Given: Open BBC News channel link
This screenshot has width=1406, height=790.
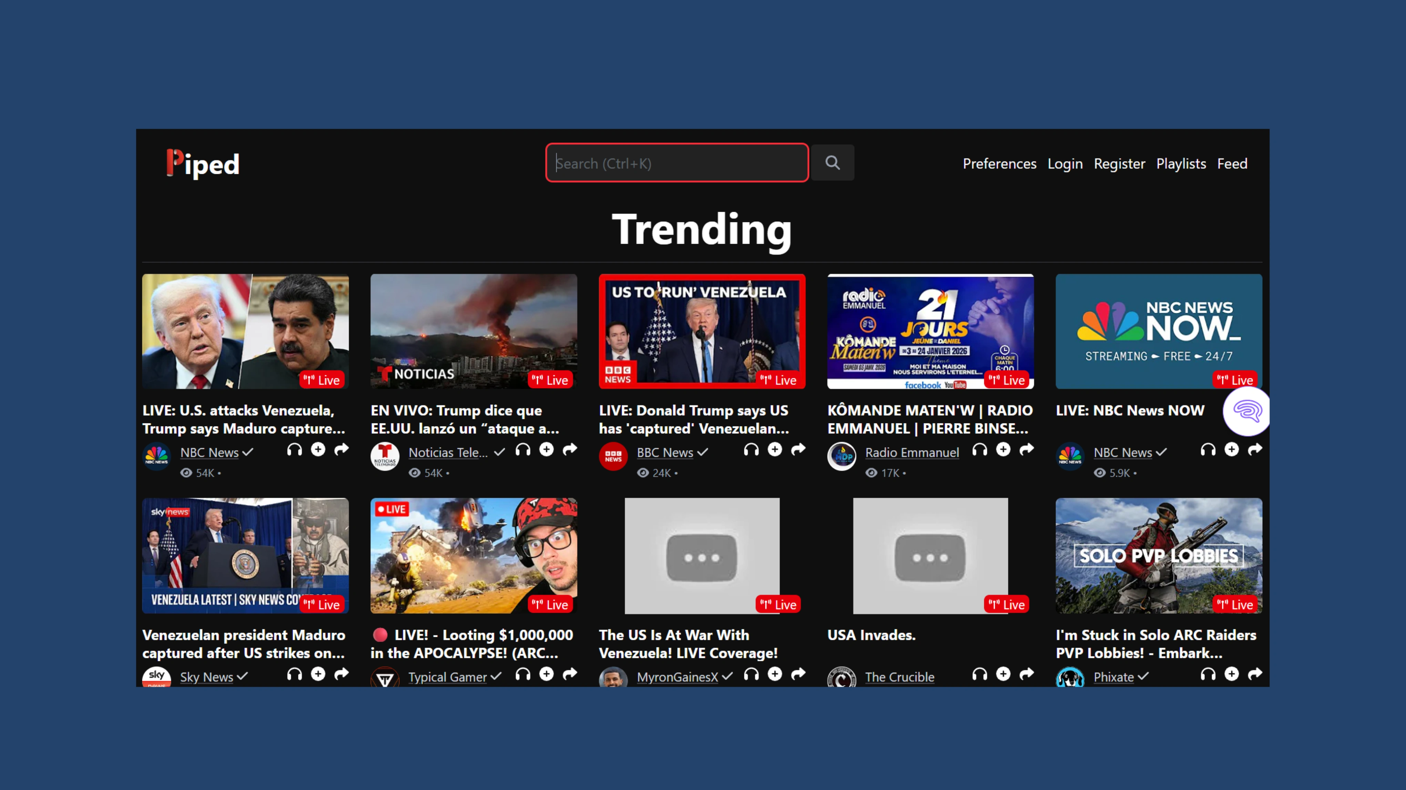Looking at the screenshot, I should click(665, 453).
